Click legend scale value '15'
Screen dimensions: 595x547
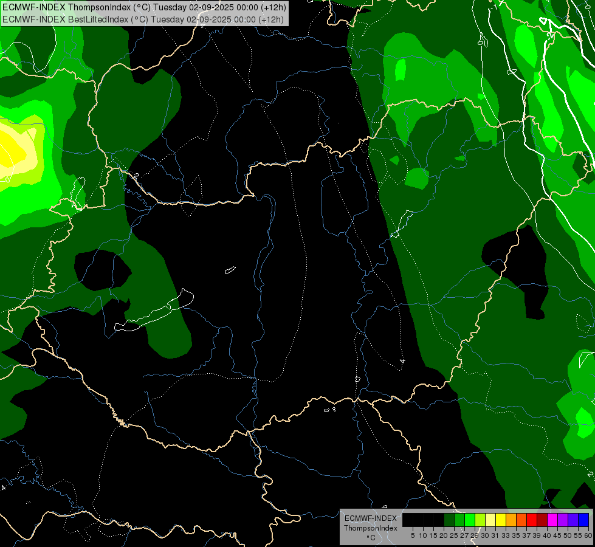[434, 535]
